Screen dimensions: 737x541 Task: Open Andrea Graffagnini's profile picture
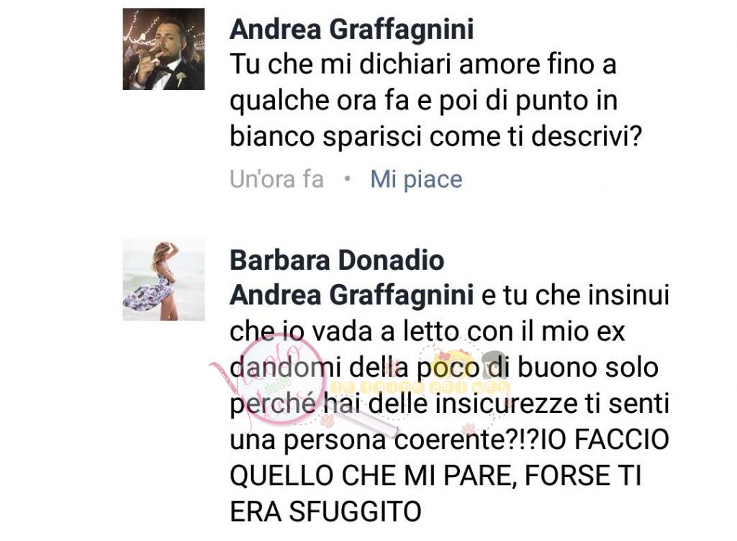[x=163, y=49]
